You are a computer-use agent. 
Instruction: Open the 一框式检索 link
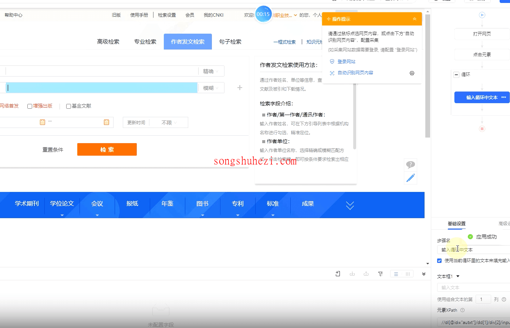click(x=284, y=42)
